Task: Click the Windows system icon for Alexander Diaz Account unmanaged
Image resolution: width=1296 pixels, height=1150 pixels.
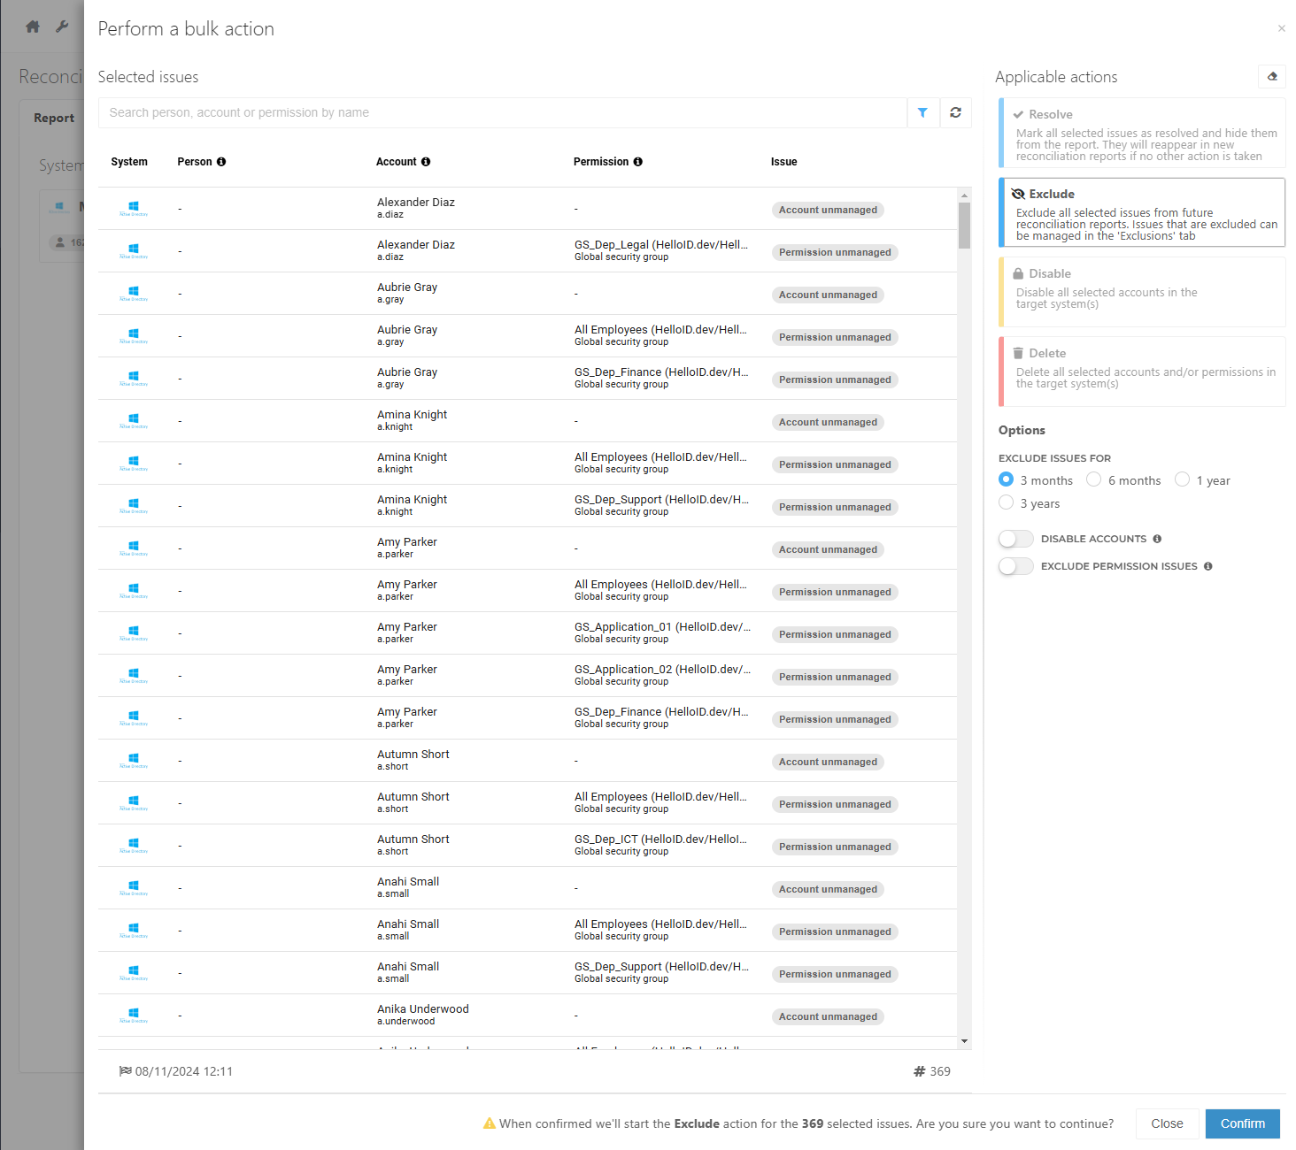Action: click(134, 208)
